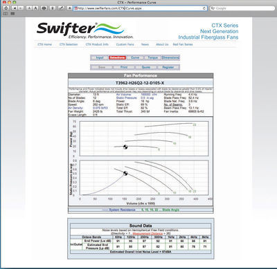Open CTX Selection navigation link

point(69,44)
